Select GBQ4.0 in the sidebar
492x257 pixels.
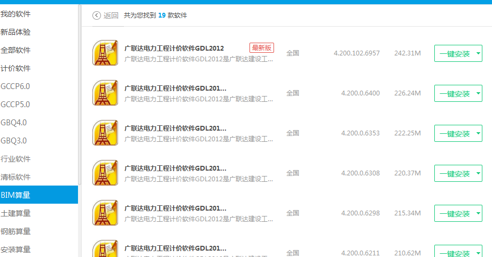pos(13,123)
